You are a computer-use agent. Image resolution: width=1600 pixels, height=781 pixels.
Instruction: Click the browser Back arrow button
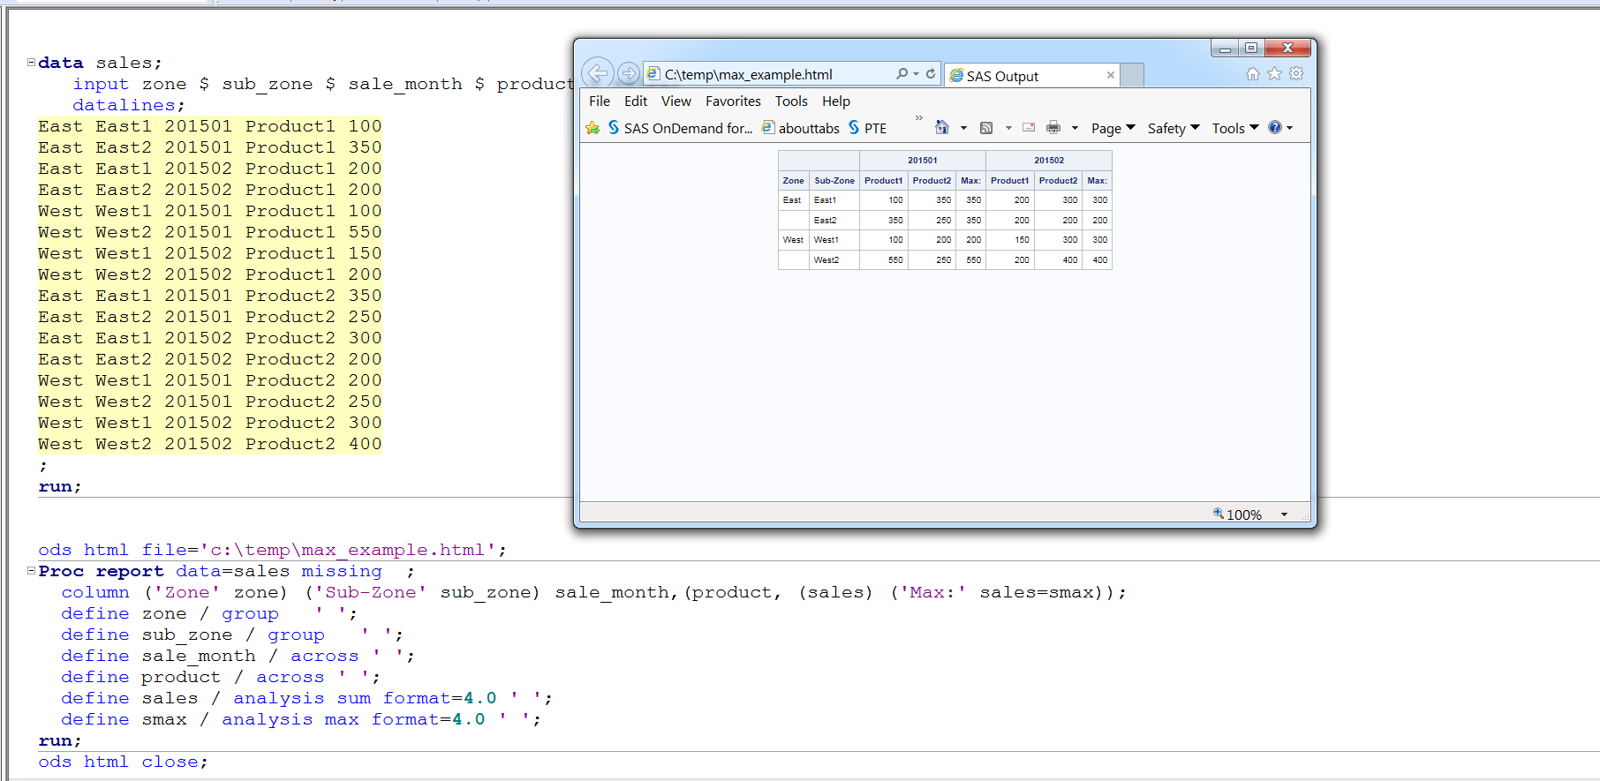click(x=598, y=73)
